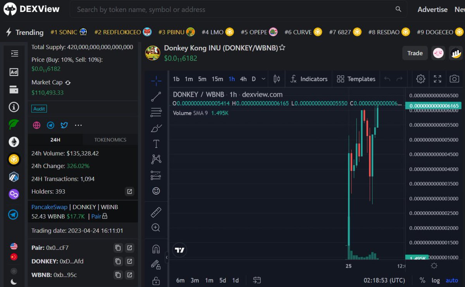This screenshot has width=465, height=287.
Task: Select the trend line drawing tool
Action: (156, 97)
